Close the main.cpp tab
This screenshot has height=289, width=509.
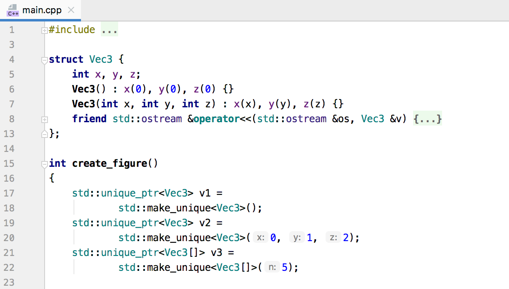point(71,10)
